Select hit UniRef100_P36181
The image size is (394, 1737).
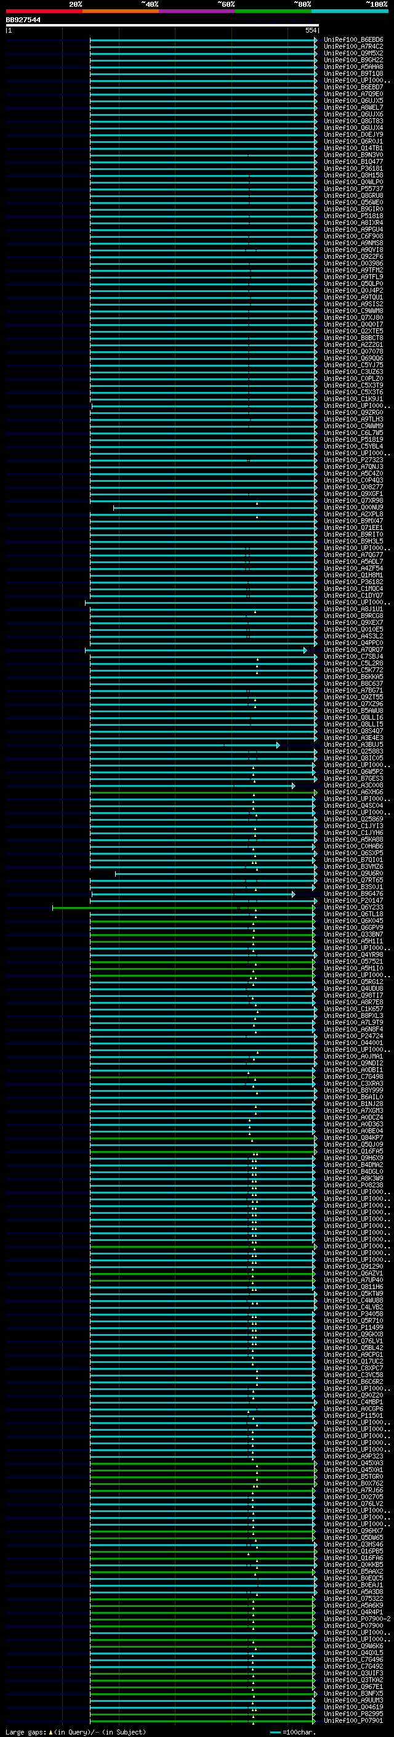(x=353, y=169)
